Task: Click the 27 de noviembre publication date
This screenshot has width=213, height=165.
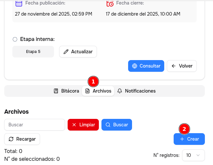Action: click(x=54, y=14)
